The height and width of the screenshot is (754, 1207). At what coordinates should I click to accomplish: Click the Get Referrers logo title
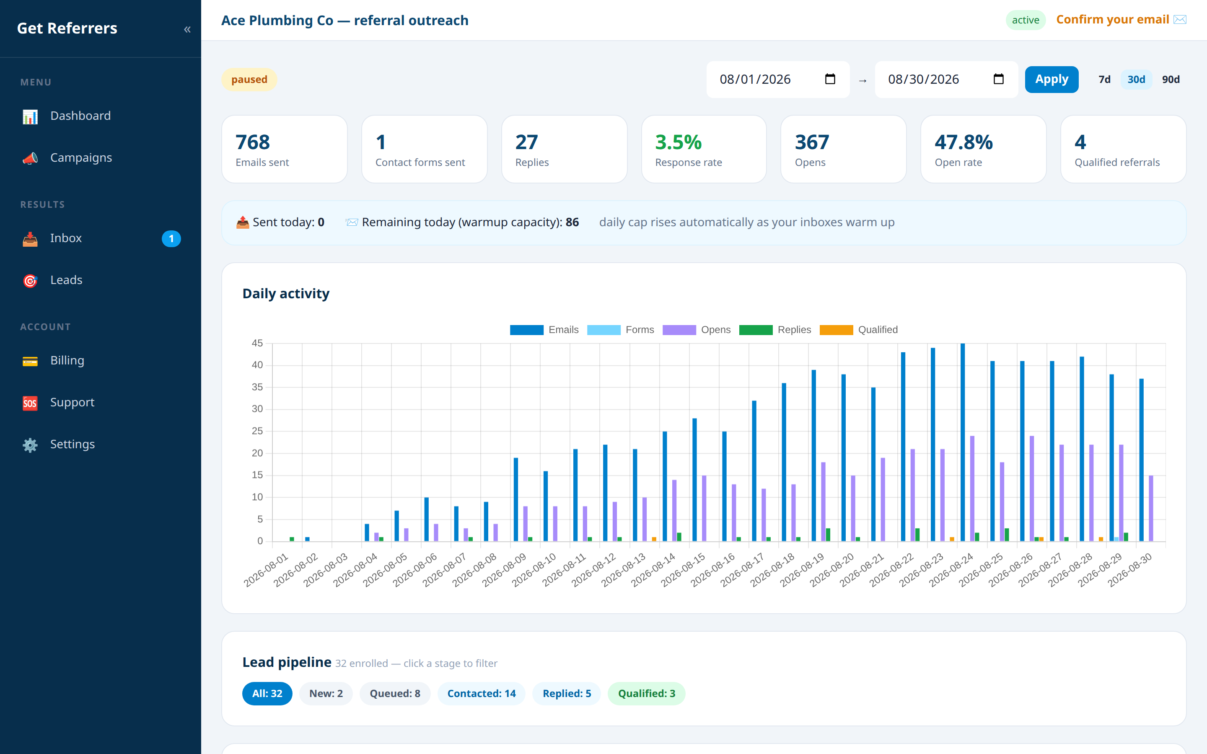[x=67, y=28]
